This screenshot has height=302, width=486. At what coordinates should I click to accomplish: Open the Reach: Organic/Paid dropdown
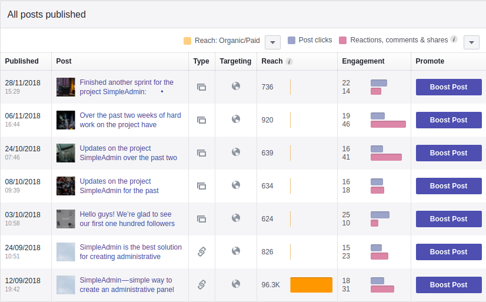click(x=272, y=42)
